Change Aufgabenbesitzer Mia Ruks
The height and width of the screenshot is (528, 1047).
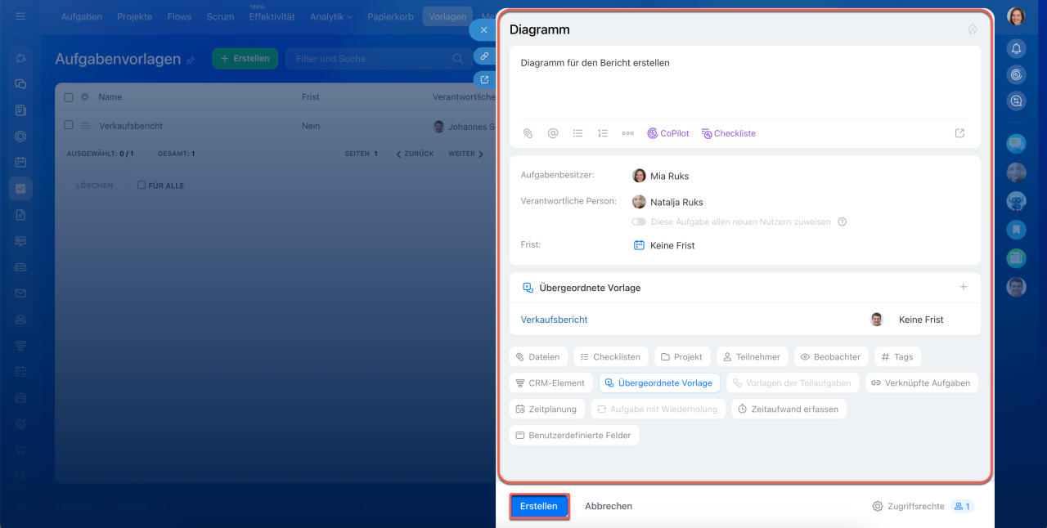(660, 176)
